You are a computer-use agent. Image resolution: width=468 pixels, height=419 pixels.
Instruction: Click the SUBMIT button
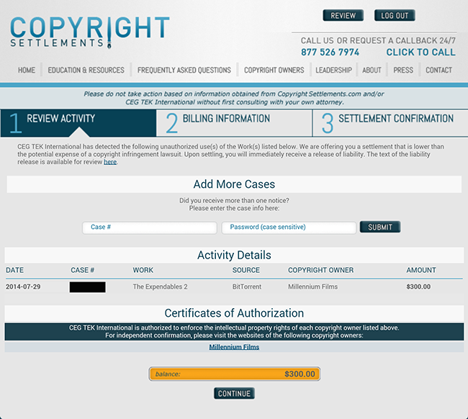click(380, 227)
